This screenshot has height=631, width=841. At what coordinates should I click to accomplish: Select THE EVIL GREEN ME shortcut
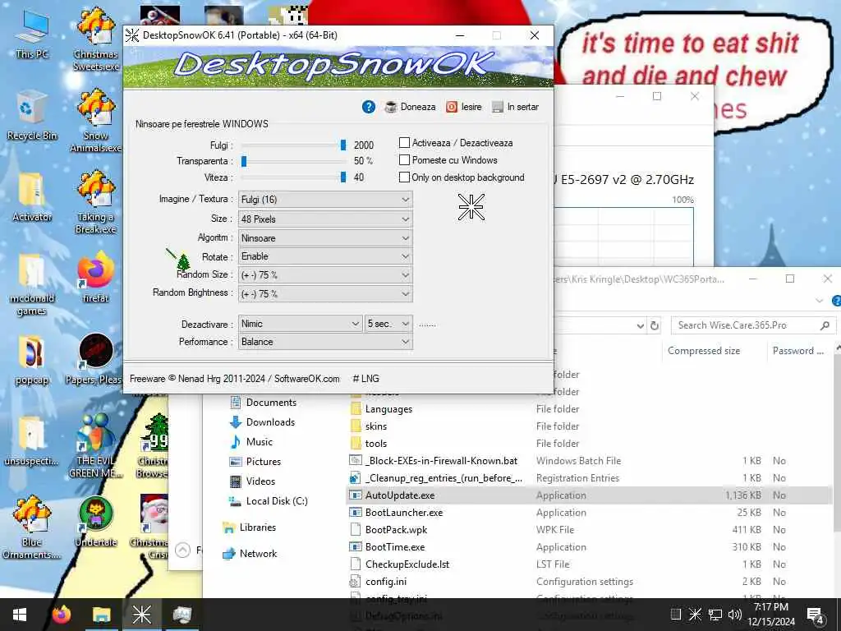point(95,446)
